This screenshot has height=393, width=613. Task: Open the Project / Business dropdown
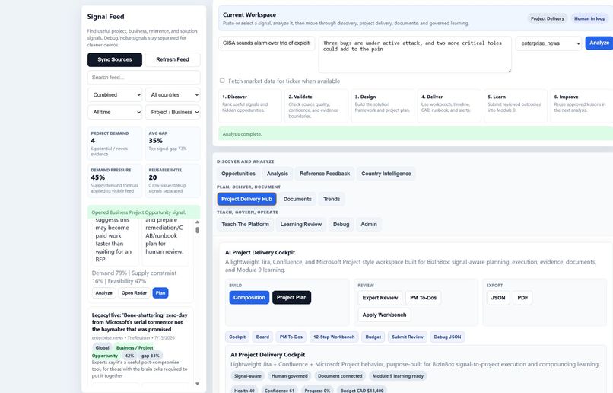(173, 113)
